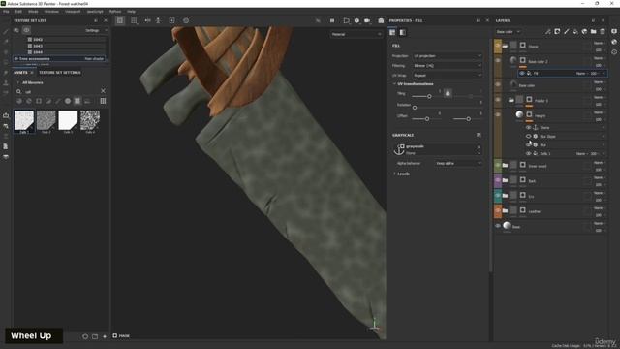Hide the Inner wood folder

coord(498,165)
